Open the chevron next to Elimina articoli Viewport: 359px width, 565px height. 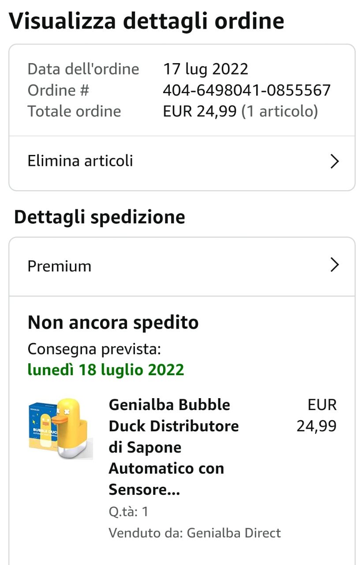click(x=335, y=162)
